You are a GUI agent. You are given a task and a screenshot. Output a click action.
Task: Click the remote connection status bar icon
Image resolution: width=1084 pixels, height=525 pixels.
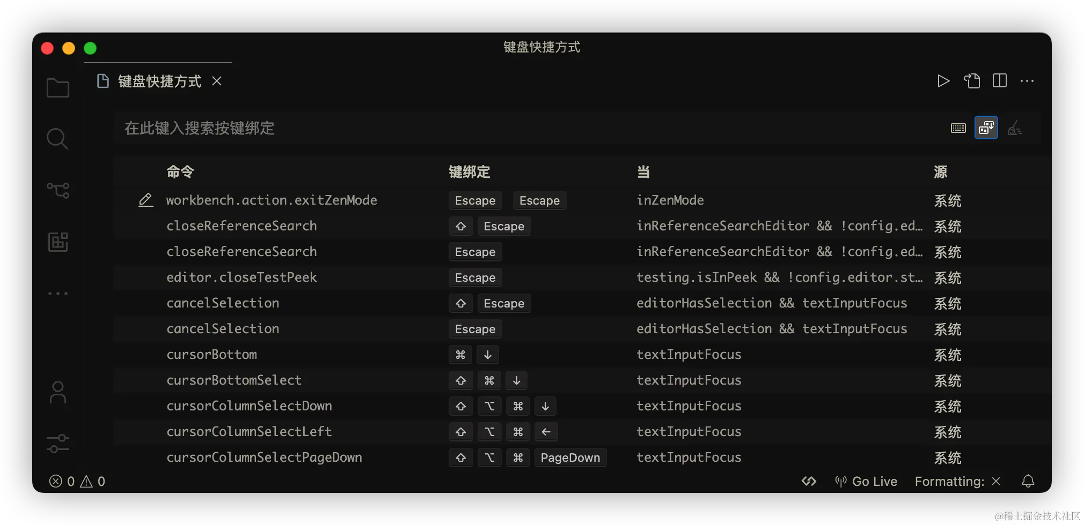(809, 481)
